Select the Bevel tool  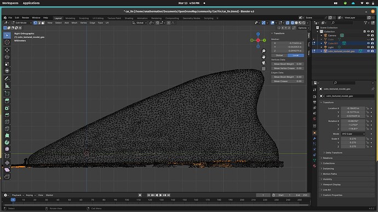(7, 115)
